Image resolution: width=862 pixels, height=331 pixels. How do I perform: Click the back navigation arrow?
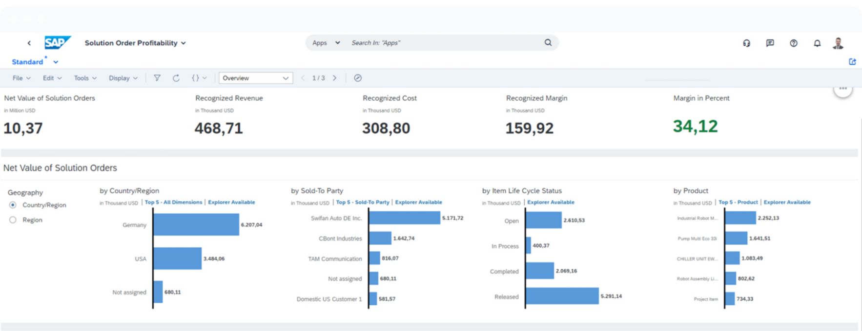pos(29,43)
